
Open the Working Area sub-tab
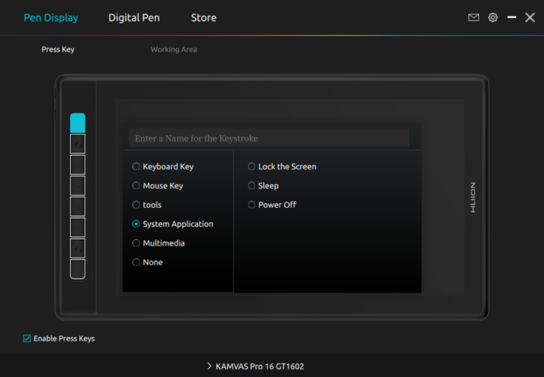174,49
